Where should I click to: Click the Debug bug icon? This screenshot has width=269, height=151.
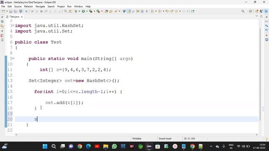tap(76, 11)
